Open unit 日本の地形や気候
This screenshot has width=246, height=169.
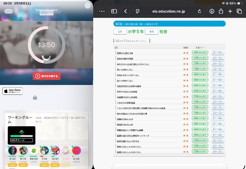(125, 59)
